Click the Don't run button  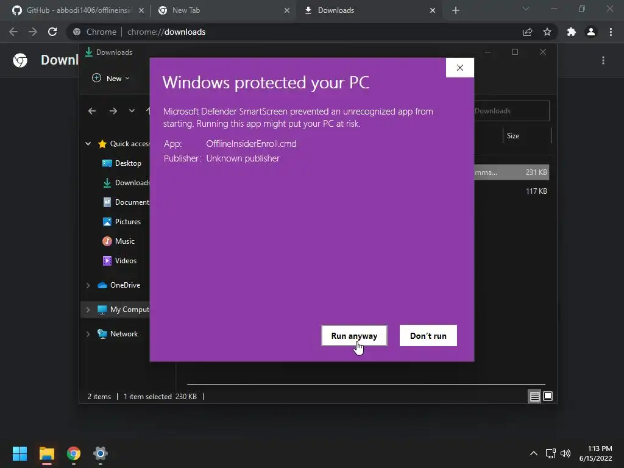428,336
